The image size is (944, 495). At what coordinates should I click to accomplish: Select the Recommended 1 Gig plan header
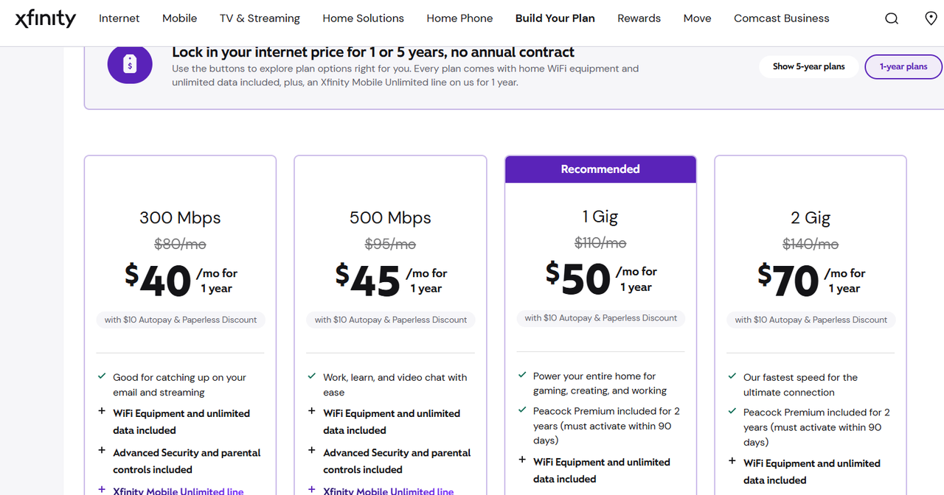[600, 169]
